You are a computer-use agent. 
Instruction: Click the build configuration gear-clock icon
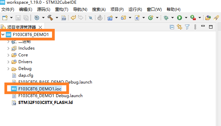click(37, 18)
